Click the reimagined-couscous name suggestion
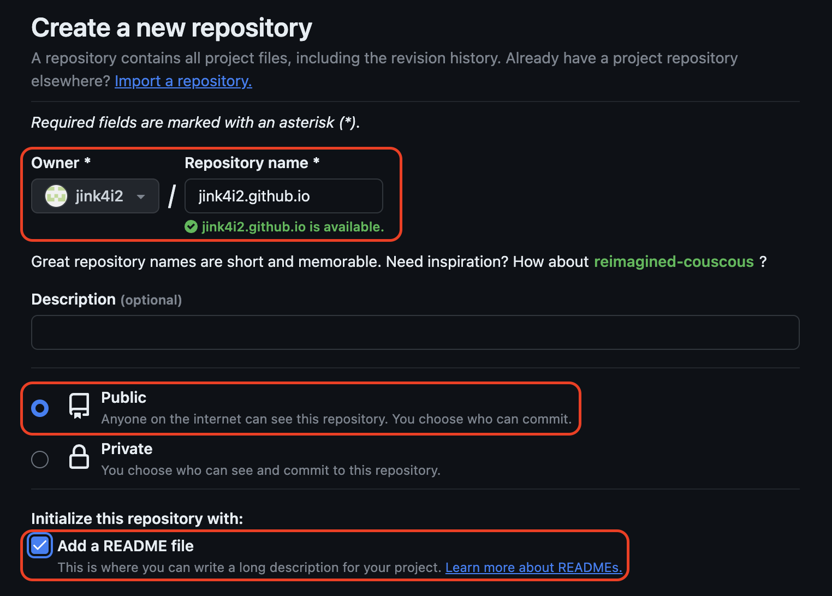The height and width of the screenshot is (596, 832). pos(674,261)
